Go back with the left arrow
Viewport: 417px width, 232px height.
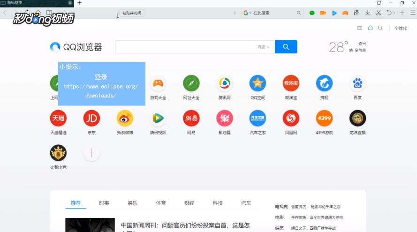pyautogui.click(x=5, y=13)
